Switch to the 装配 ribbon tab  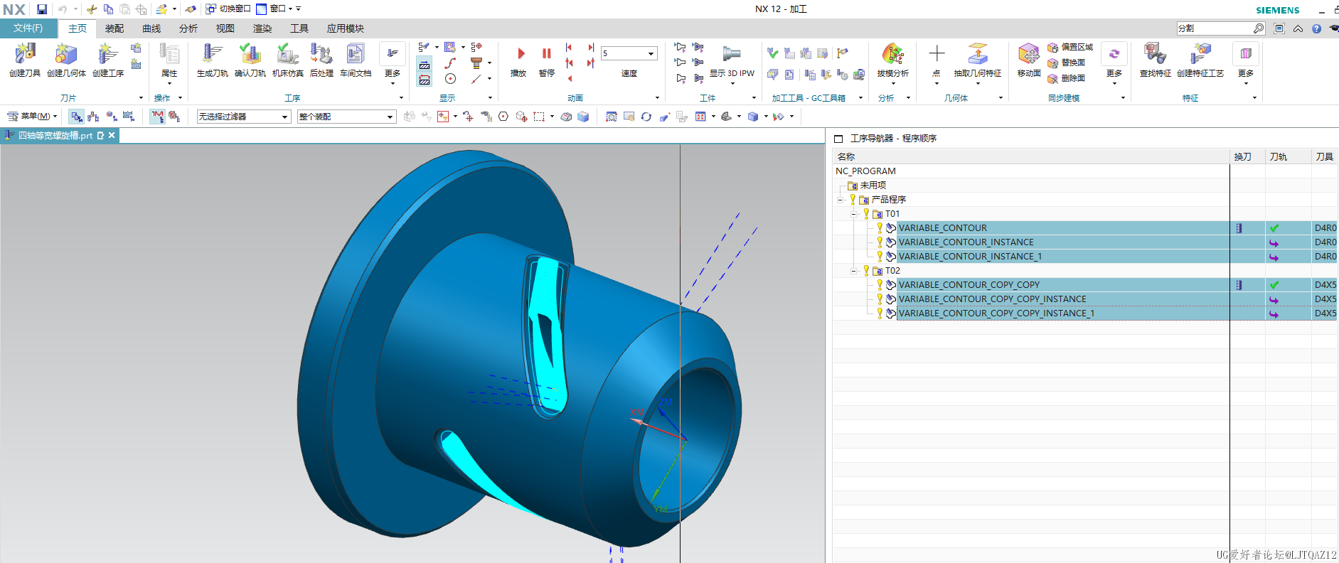coord(114,28)
